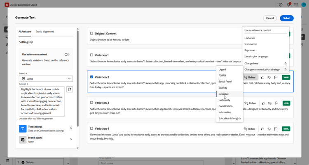The image size is (309, 165).
Task: Open the app switcher grid icon
Action: click(296, 5)
